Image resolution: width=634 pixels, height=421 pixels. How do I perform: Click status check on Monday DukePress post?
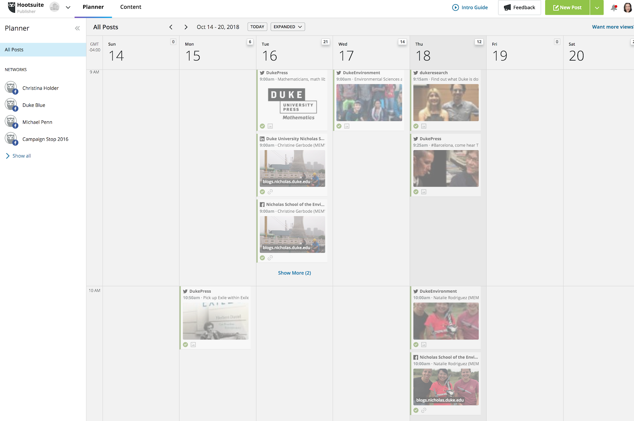click(x=185, y=345)
